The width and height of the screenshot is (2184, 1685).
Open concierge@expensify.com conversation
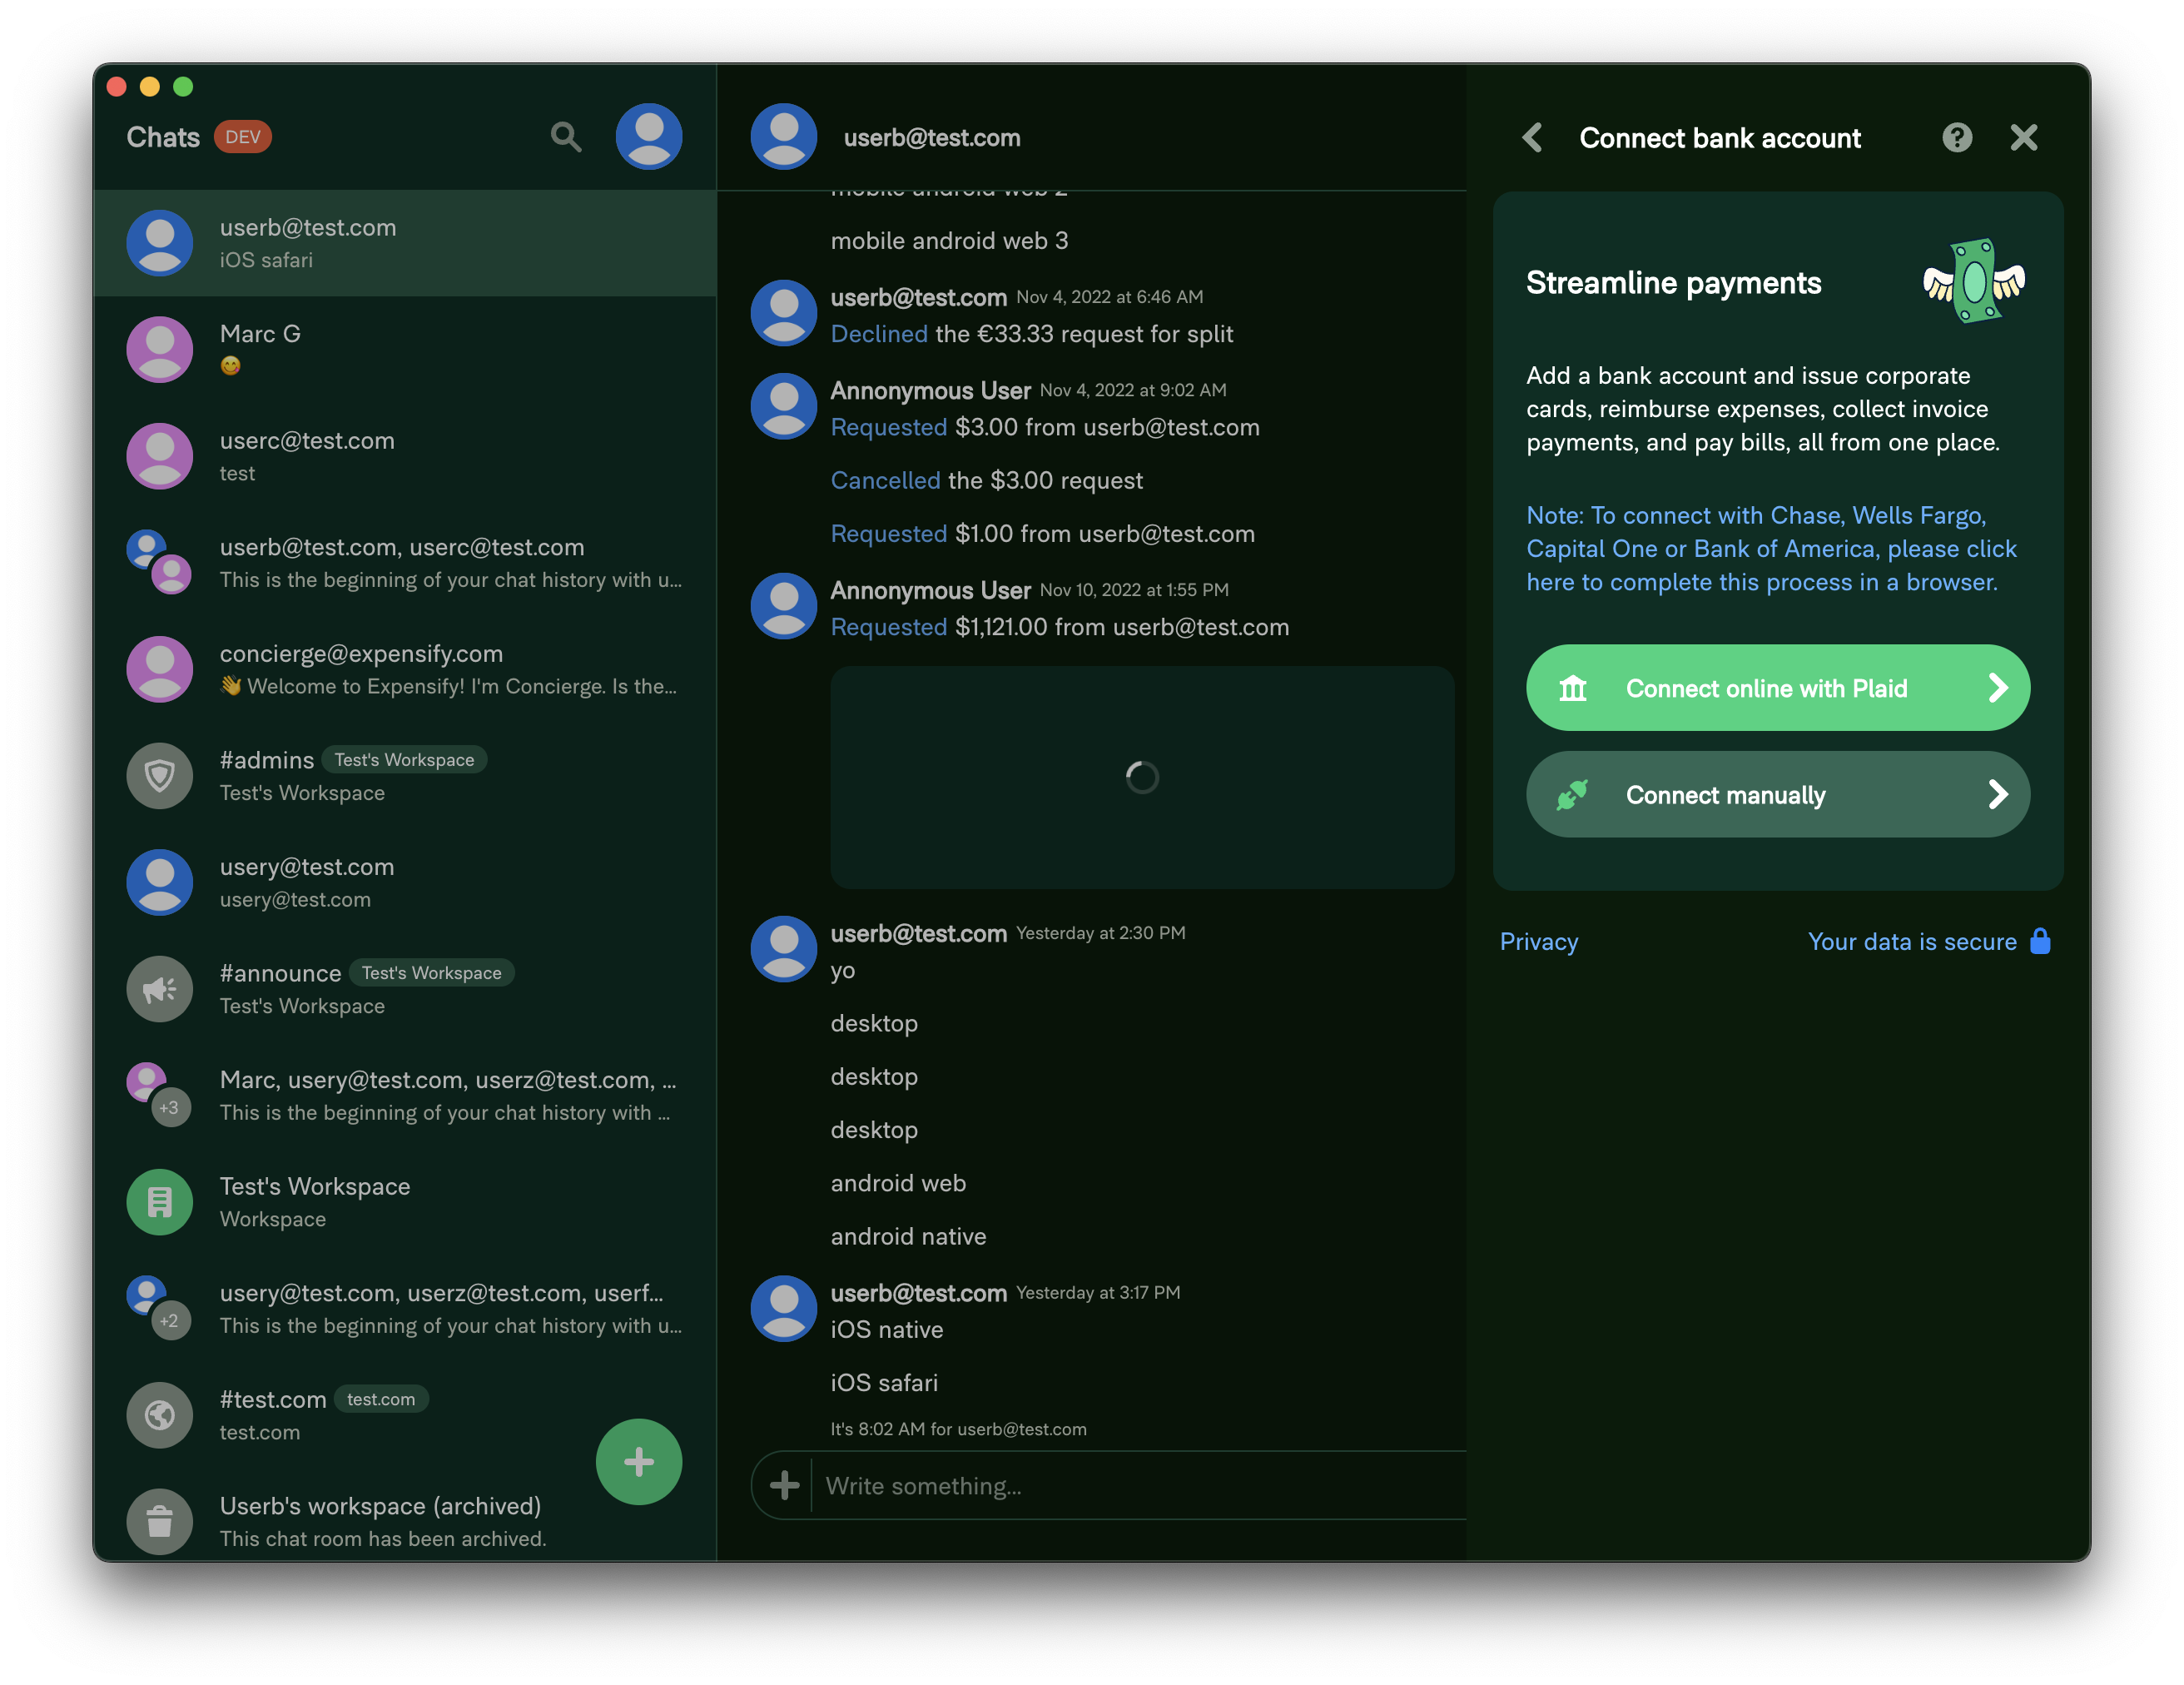404,669
